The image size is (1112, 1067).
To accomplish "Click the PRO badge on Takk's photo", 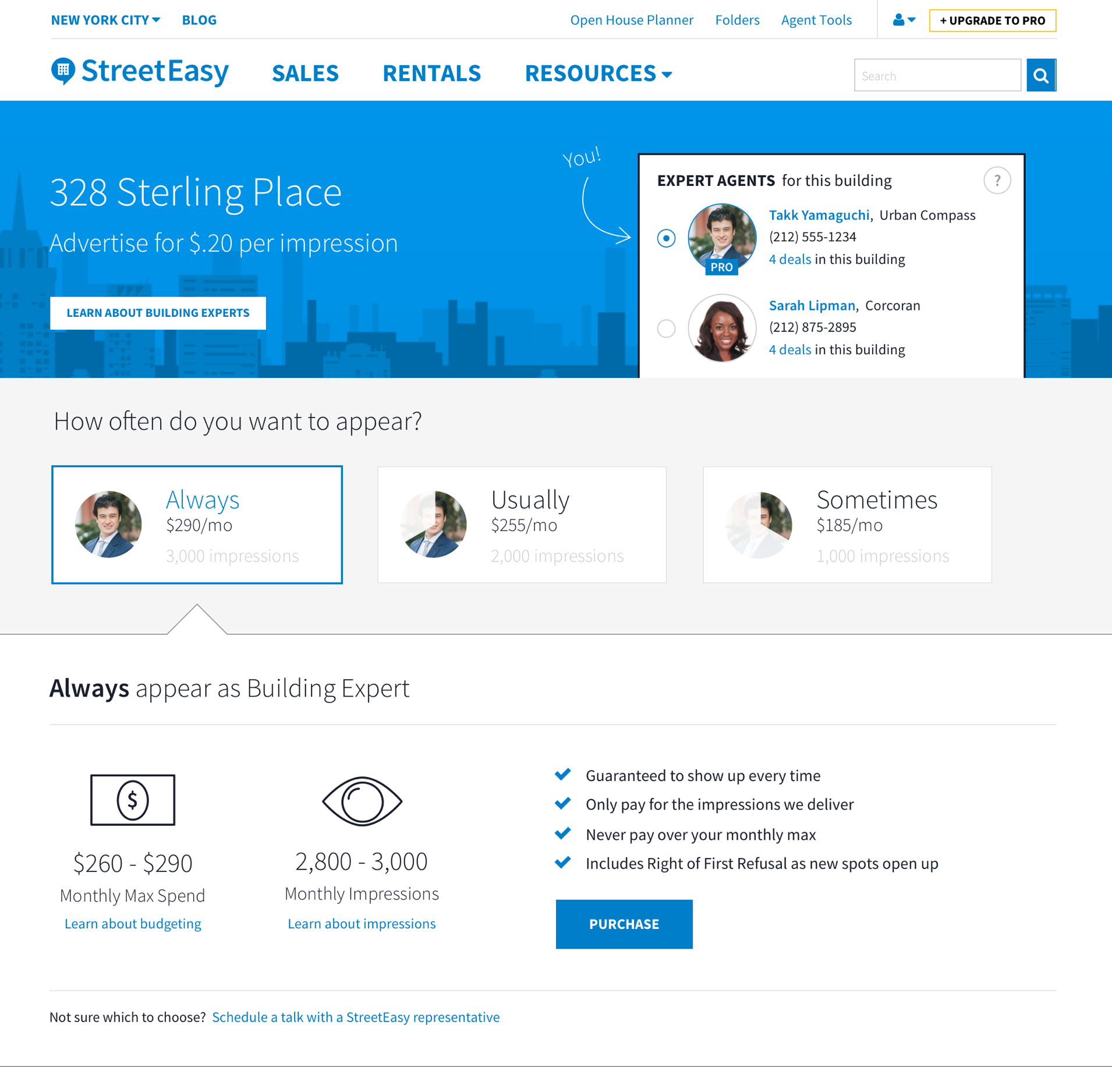I will [x=721, y=267].
